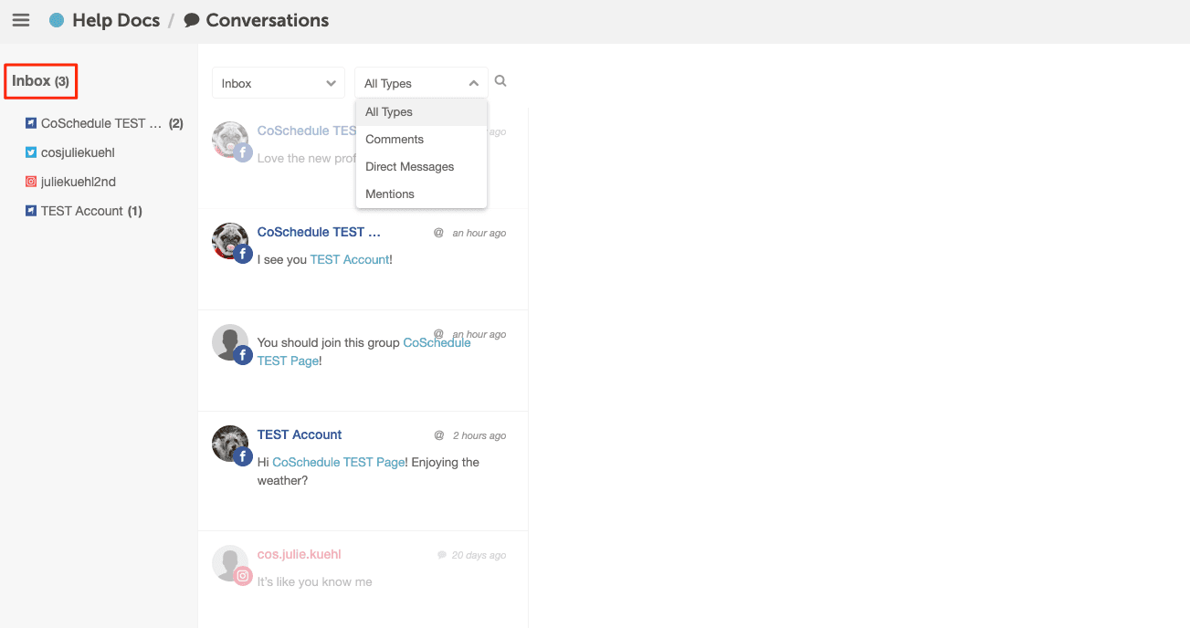Open the 'TEST Account' link in 'I see you' message
Viewport: 1190px width, 628px height.
350,260
